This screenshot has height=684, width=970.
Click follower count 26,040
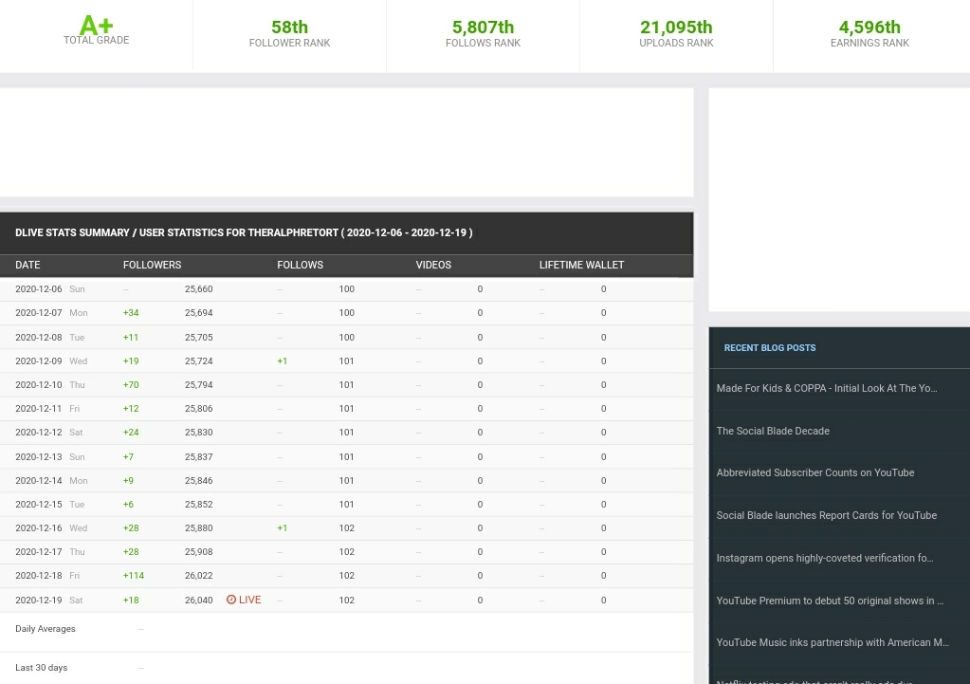pos(198,600)
